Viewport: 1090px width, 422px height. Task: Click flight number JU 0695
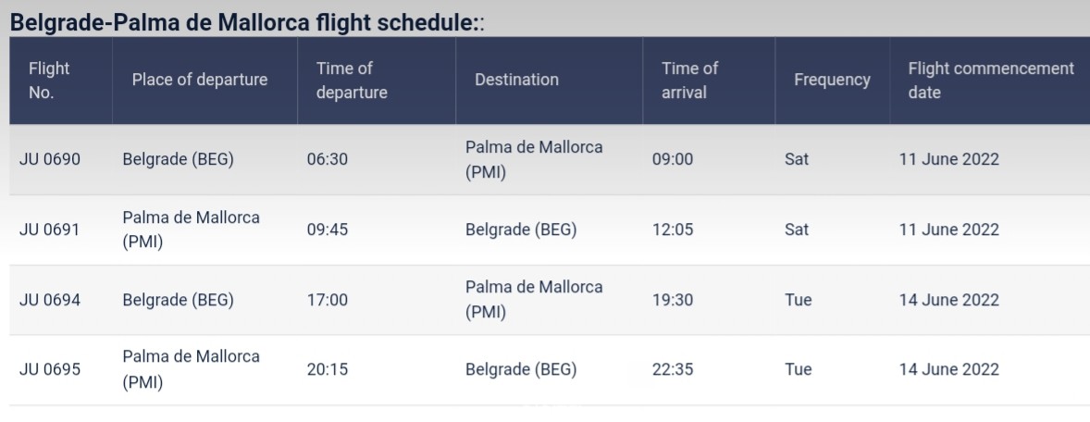[50, 369]
